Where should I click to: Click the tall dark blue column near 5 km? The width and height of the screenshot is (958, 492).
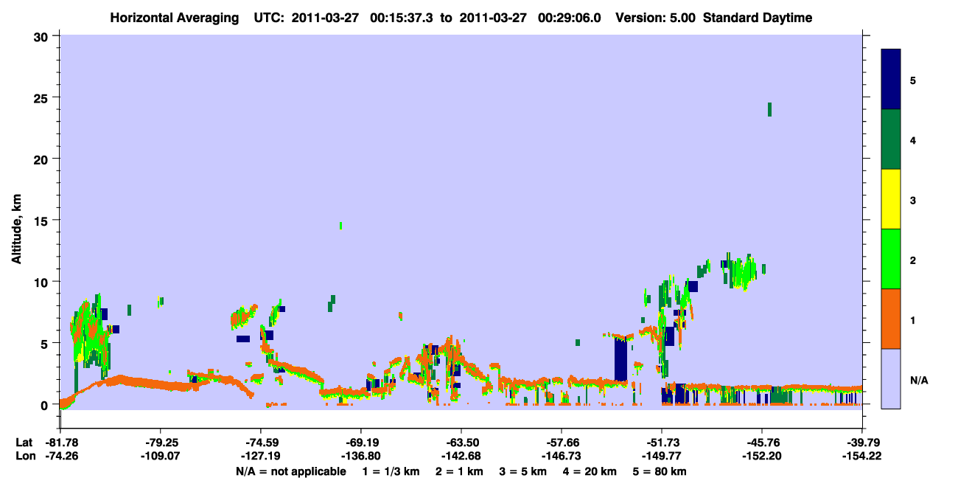620,358
